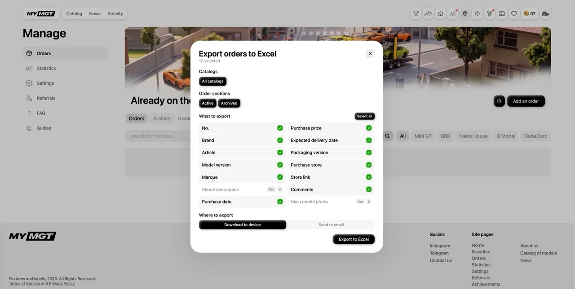Click Add an order button

tap(526, 101)
